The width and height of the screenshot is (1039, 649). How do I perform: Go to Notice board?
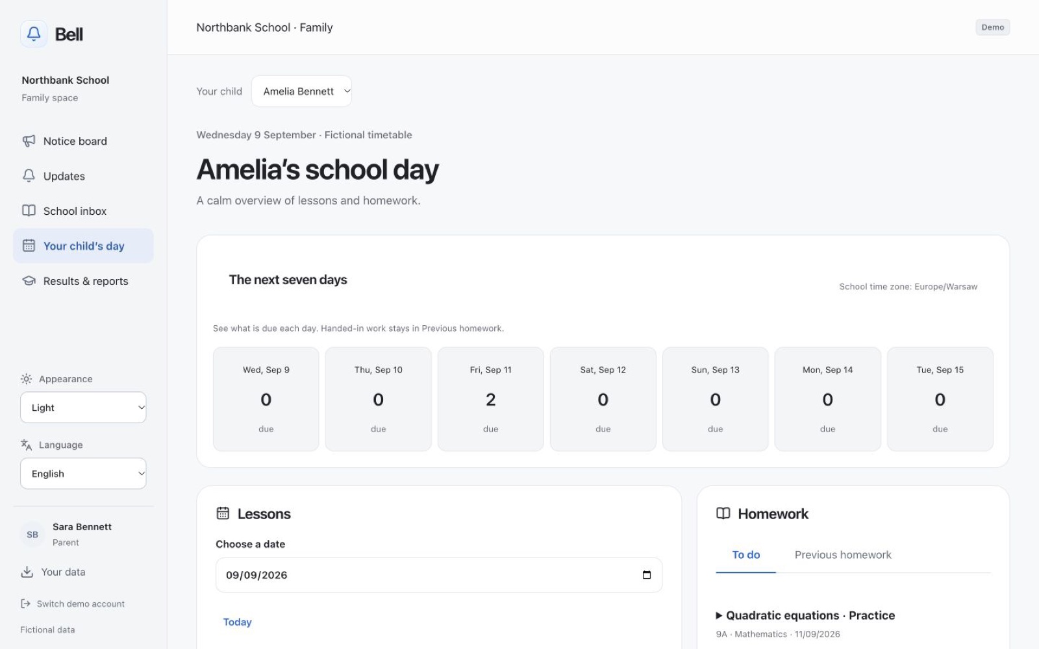pyautogui.click(x=83, y=141)
